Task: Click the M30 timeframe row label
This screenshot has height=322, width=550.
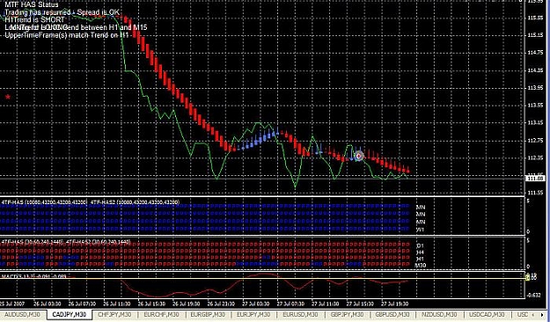Action: coord(421,266)
